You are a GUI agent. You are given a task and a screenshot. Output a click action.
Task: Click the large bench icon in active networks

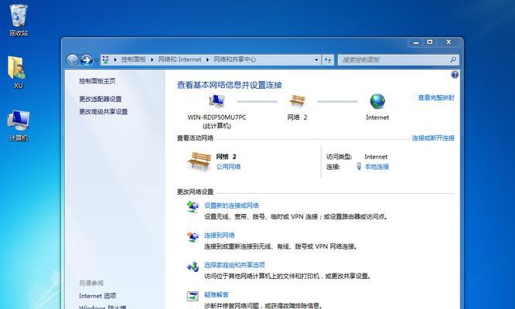[x=199, y=161]
